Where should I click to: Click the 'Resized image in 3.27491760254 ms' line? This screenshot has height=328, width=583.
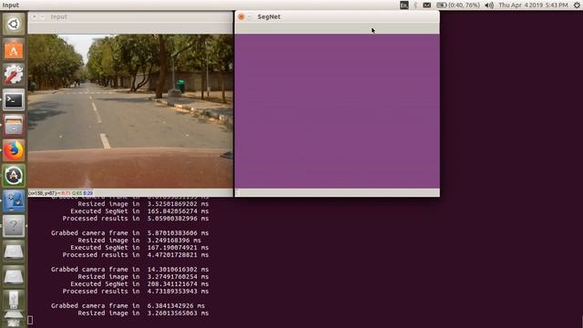coord(143,277)
